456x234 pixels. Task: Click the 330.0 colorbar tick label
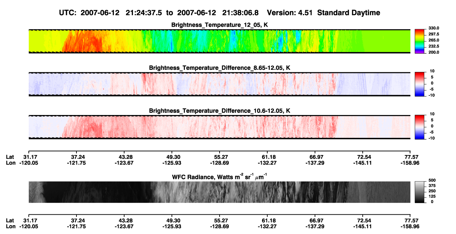434,28
